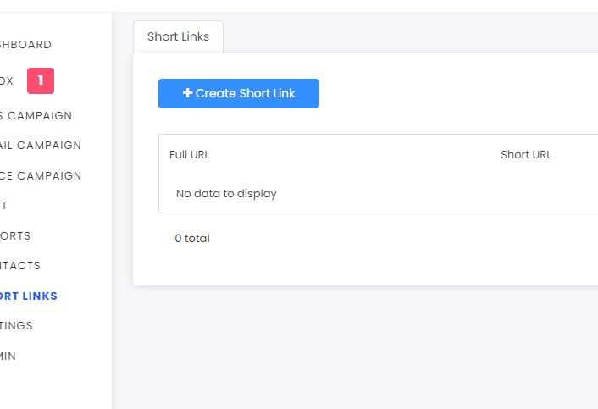The width and height of the screenshot is (598, 409).
Task: Open the sidebar item below Voice Campaign
Action: (x=4, y=206)
